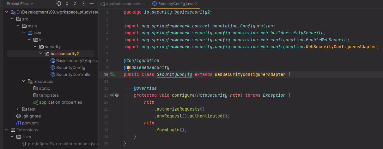Select SecurityConfig in the project tree
Screen dimensions: 383x149
[x=71, y=67]
